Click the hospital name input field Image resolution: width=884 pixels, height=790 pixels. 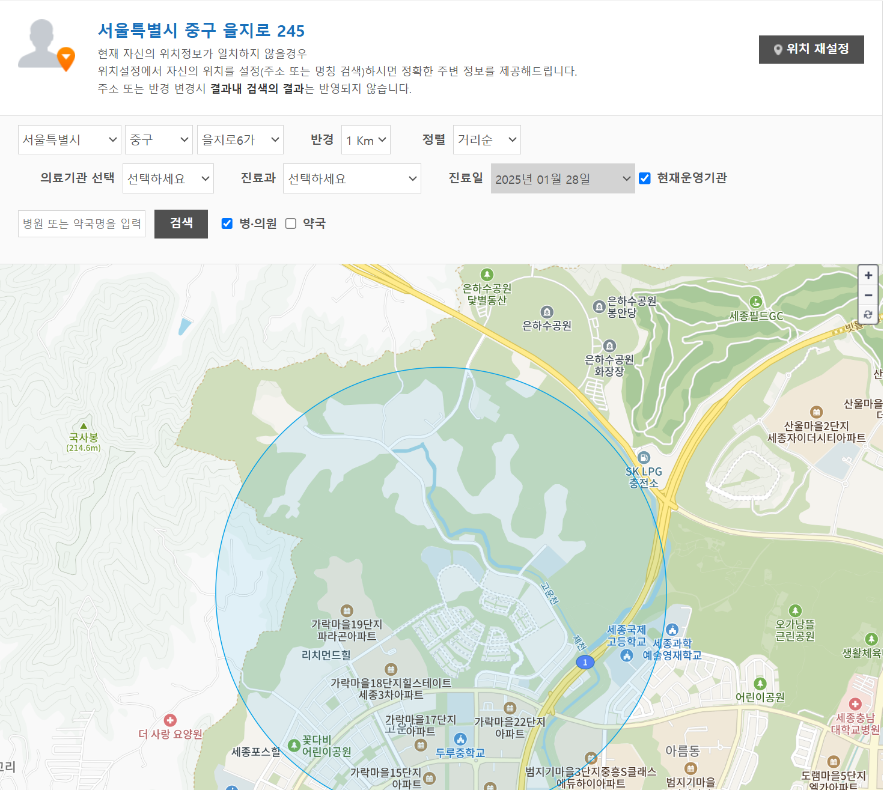(x=81, y=223)
